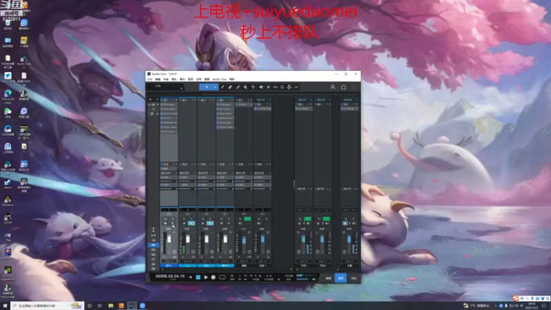This screenshot has width=551, height=310.
Task: Click the FX type icon on channel 5
Action: [x=249, y=257]
